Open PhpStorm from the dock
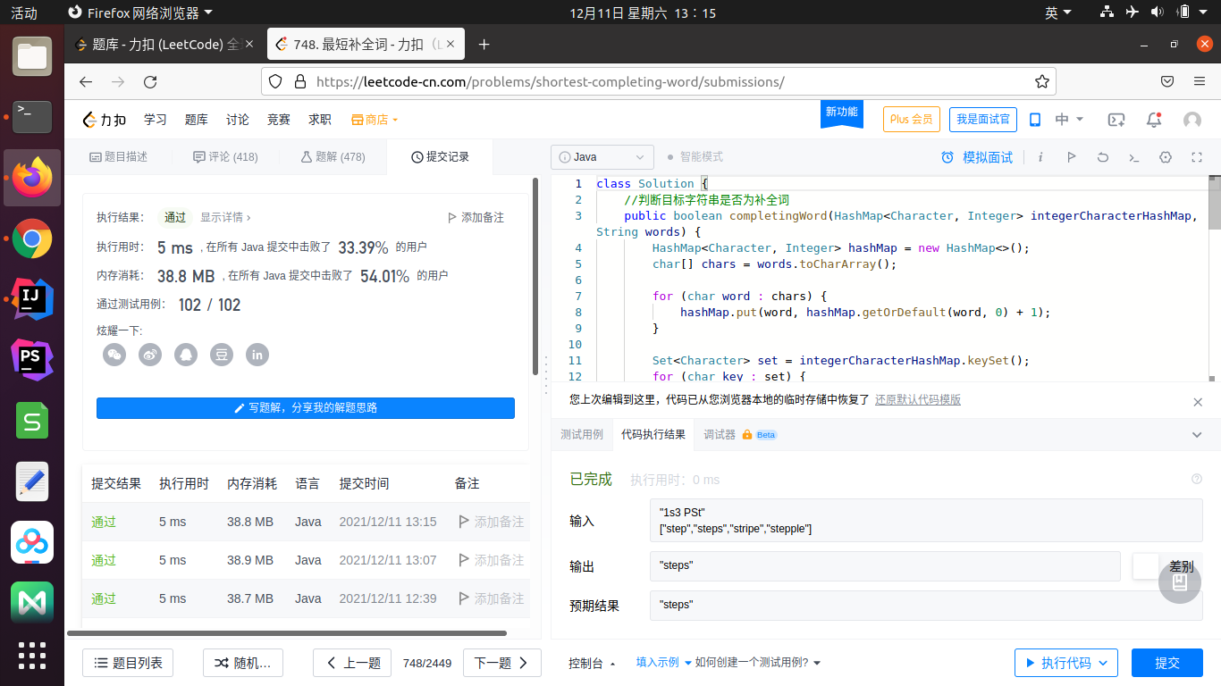 point(32,360)
